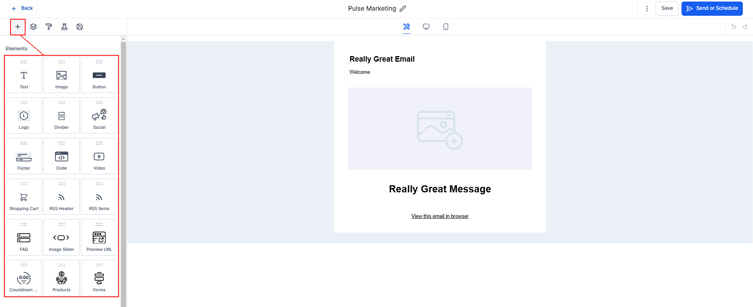Select the Countdown timer element
This screenshot has height=307, width=753.
click(x=24, y=278)
